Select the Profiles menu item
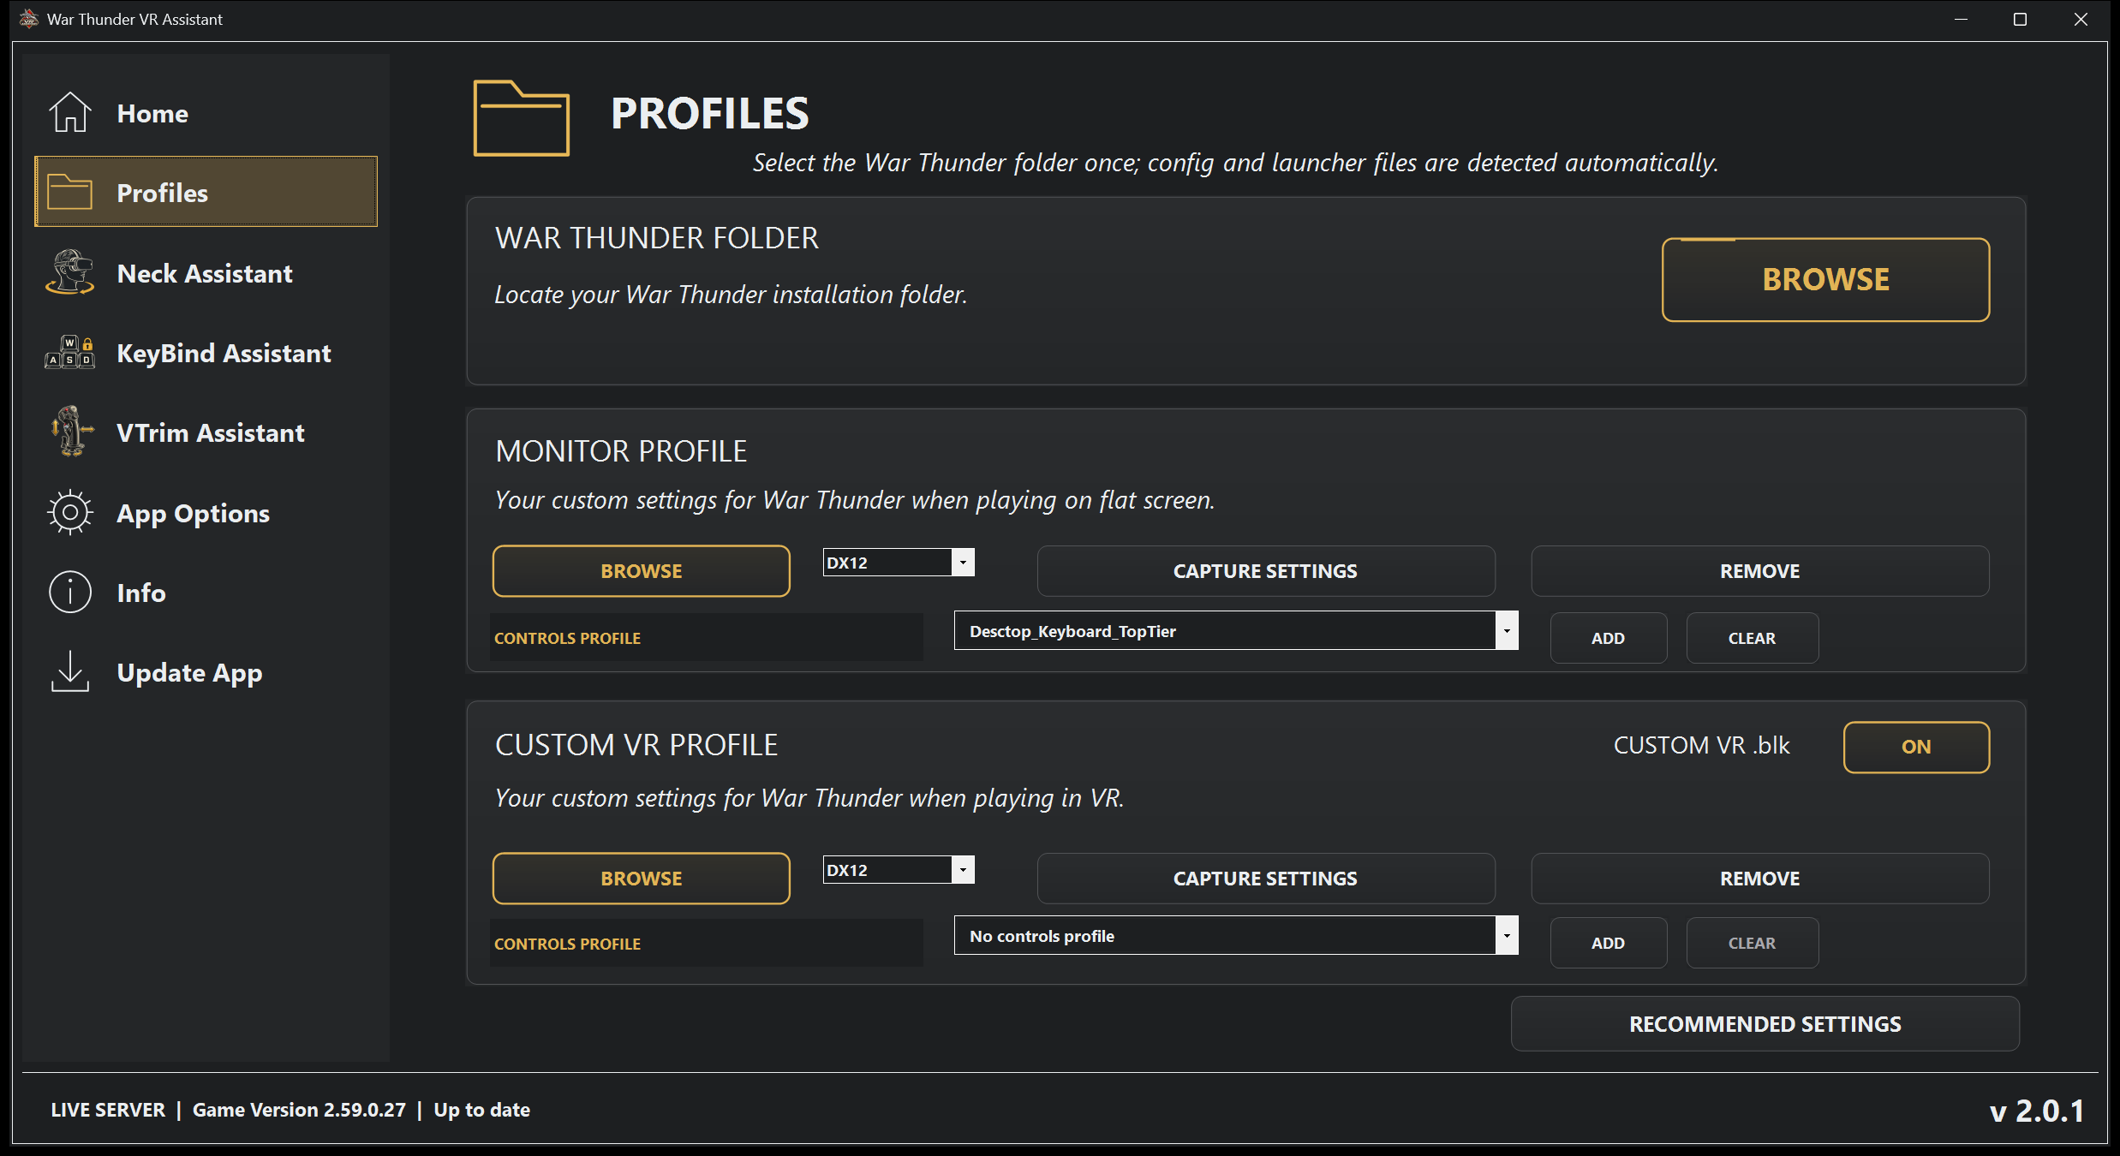This screenshot has width=2120, height=1156. pyautogui.click(x=206, y=192)
